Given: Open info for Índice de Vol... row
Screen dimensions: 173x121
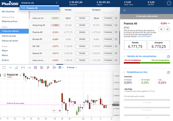Looking at the screenshot, I should coord(116,18).
